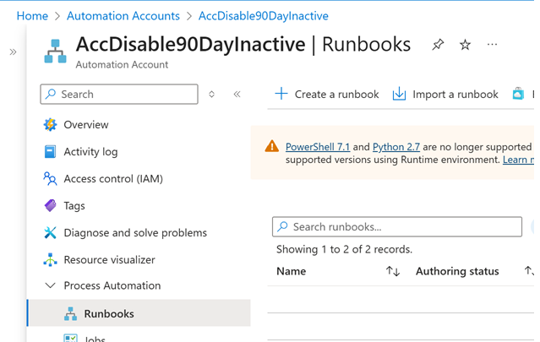Screen dimensions: 540x342
Task: Click the gallery bag icon in toolbar
Action: tap(518, 94)
